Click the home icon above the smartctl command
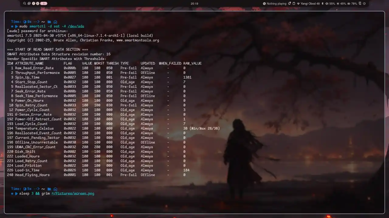Image resolution: width=389 pixels, height=218 pixels. pos(55,22)
